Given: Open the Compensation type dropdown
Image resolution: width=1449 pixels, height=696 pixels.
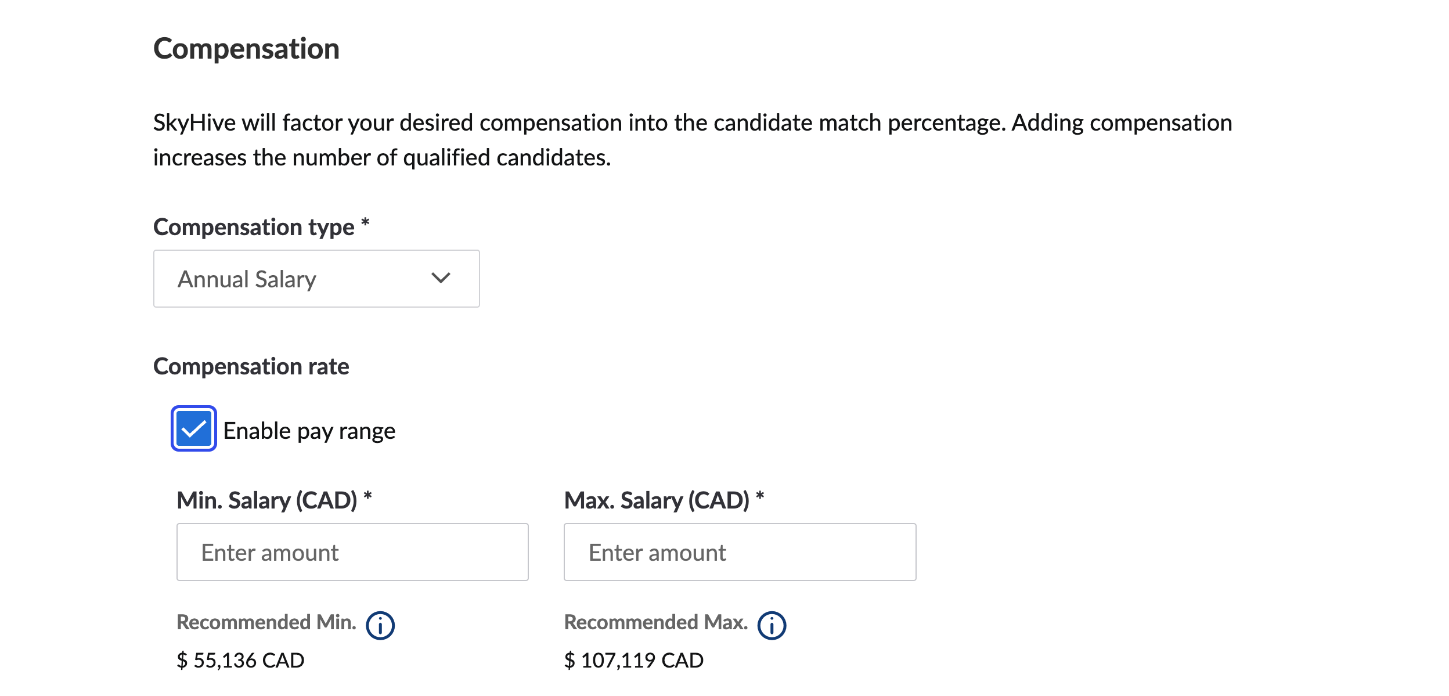Looking at the screenshot, I should [316, 279].
